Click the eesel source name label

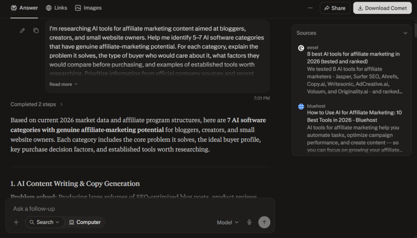[312, 47]
